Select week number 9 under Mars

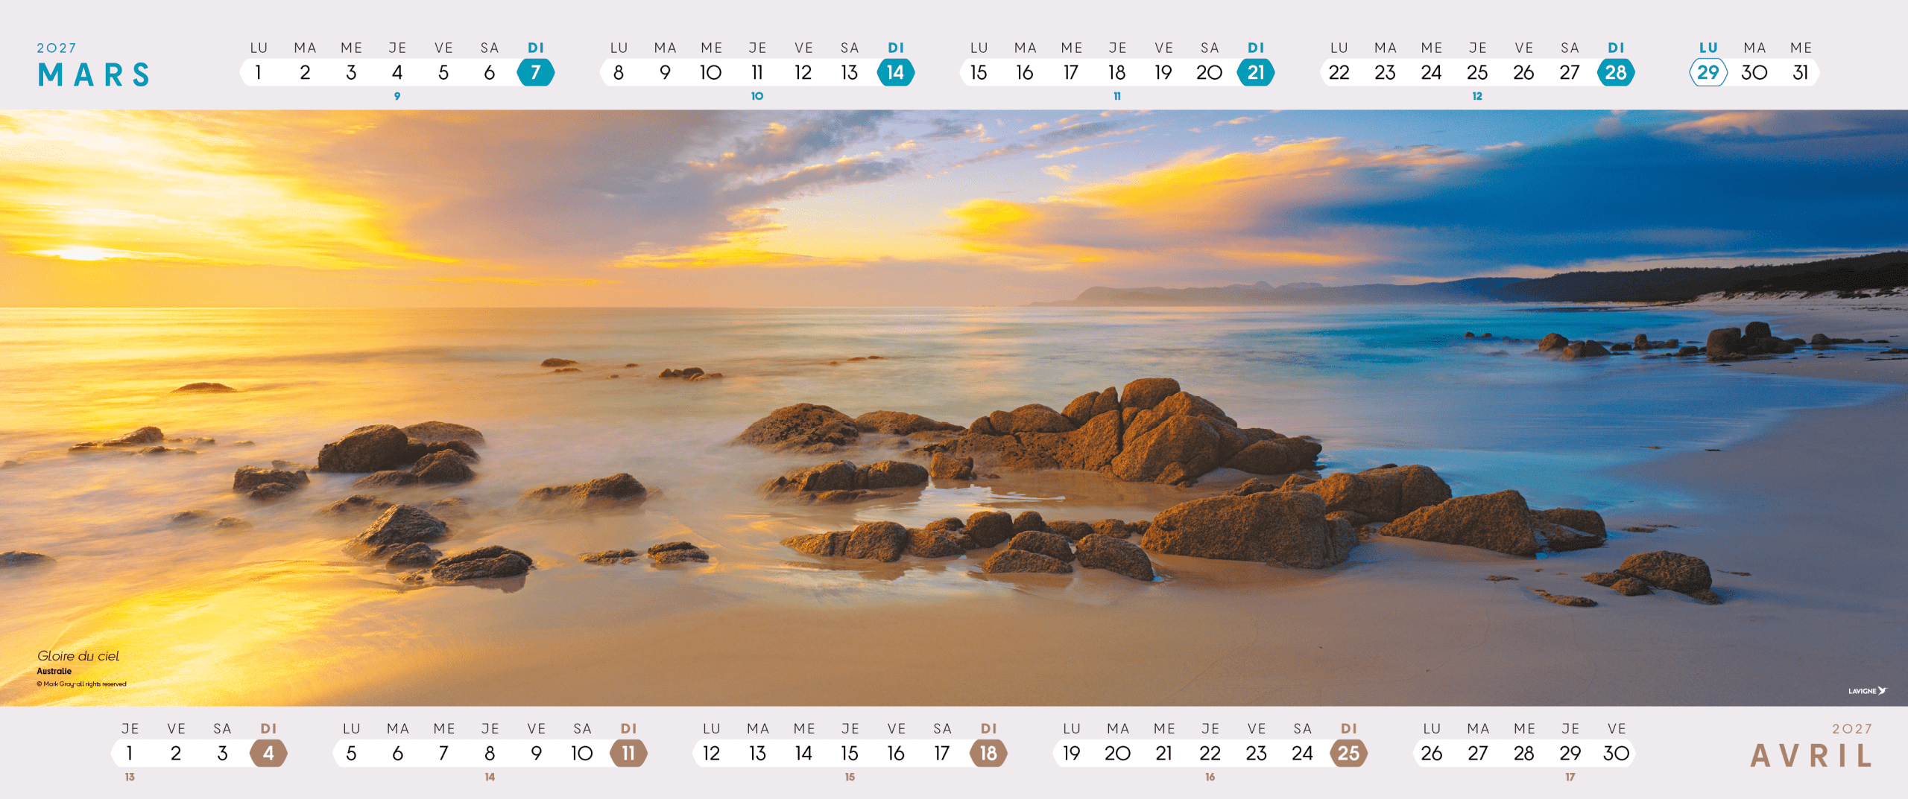[x=397, y=96]
